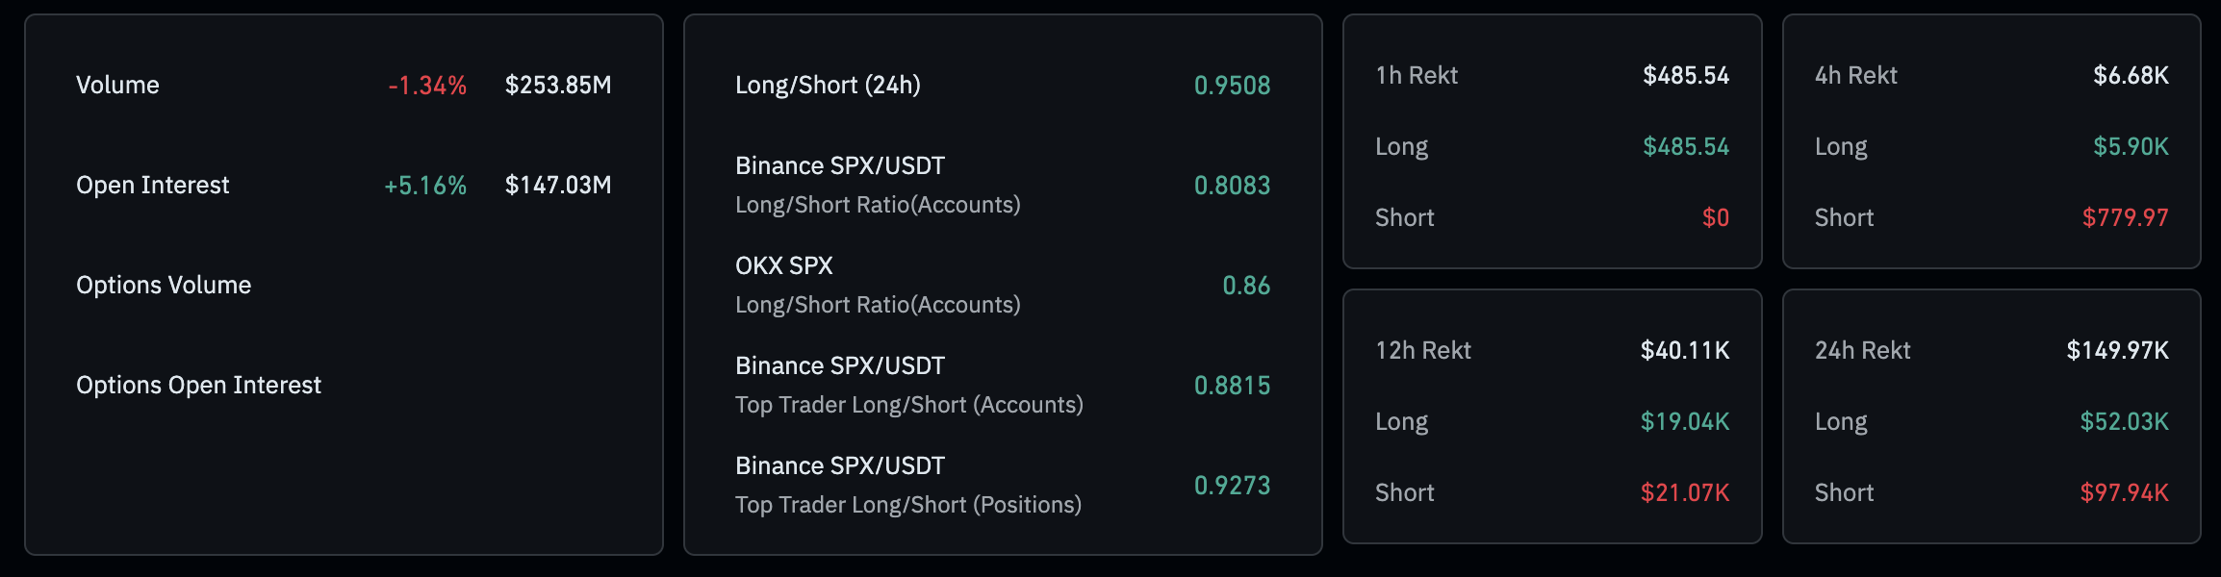Click the 24h Long $52.03K value

[x=2124, y=421]
